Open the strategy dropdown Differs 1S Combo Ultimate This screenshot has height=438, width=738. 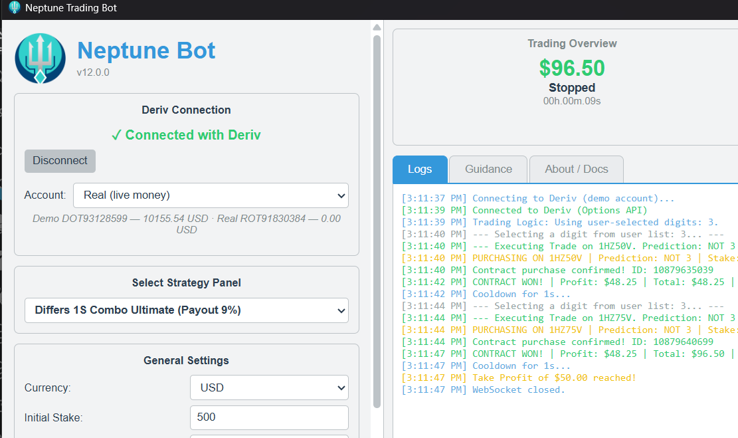[x=187, y=310]
